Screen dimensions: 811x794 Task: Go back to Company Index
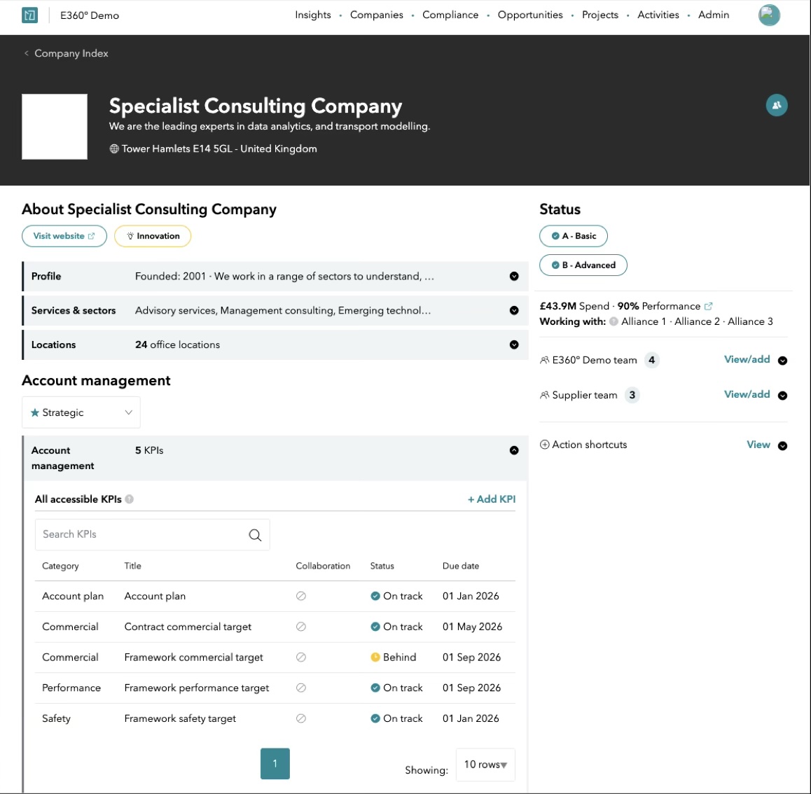[x=71, y=53]
